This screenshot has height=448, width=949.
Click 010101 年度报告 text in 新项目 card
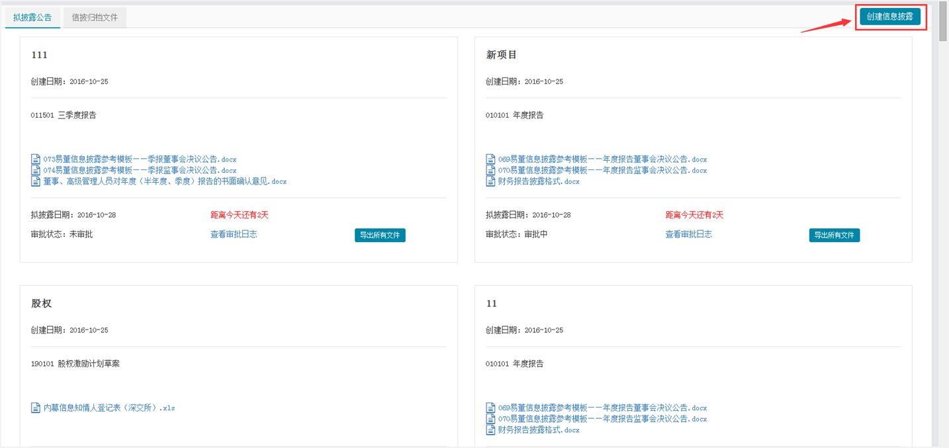coord(514,115)
